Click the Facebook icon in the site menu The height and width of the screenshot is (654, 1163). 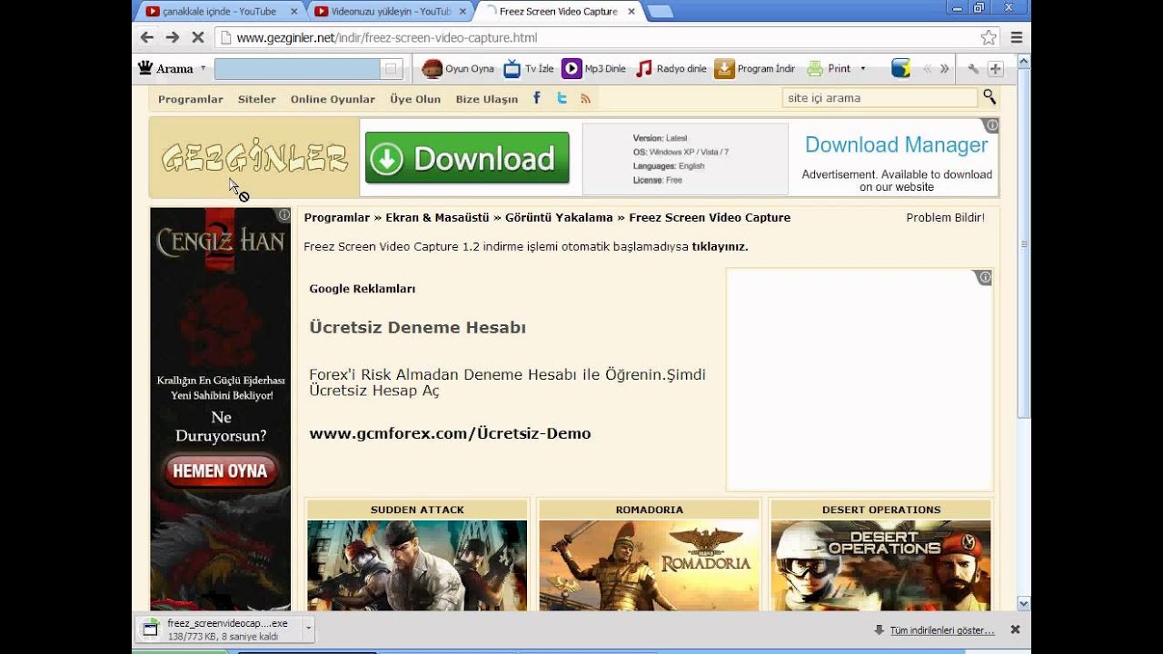click(x=537, y=98)
